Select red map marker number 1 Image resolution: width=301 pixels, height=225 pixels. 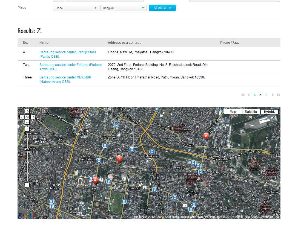(x=119, y=159)
